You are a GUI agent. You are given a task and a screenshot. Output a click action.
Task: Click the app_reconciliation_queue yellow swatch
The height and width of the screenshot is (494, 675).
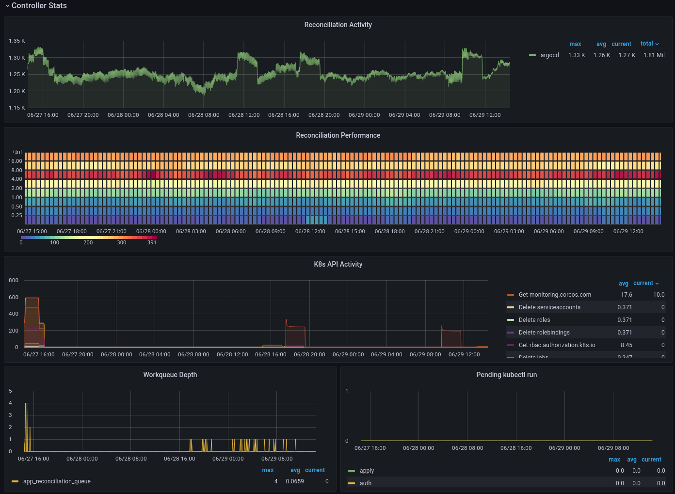15,481
